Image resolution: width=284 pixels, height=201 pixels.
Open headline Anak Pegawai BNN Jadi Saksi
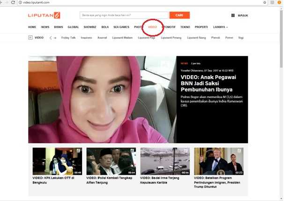coord(208,83)
